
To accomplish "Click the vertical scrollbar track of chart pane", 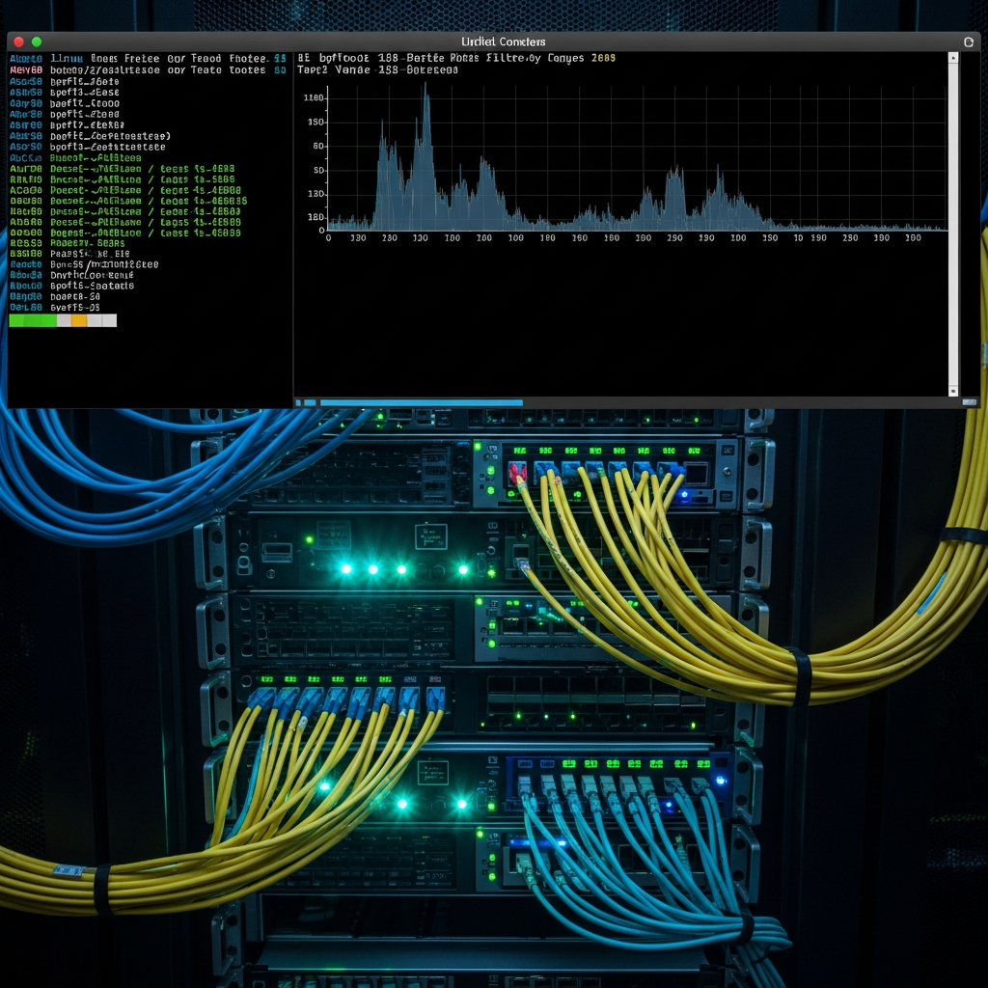I will tap(953, 224).
